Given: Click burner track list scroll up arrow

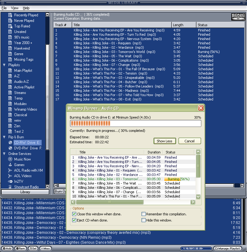Looking at the screenshot, I should tap(198, 152).
